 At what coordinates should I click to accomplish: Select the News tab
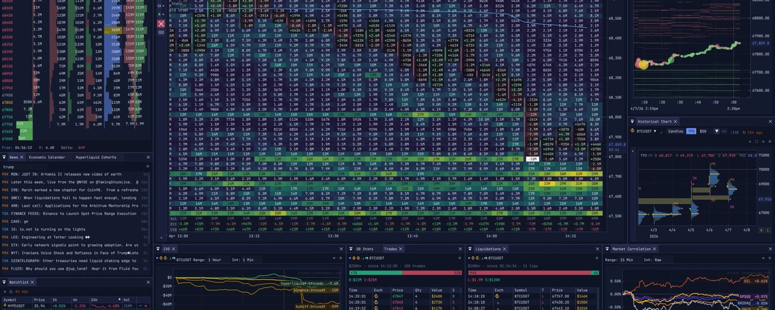[14, 157]
